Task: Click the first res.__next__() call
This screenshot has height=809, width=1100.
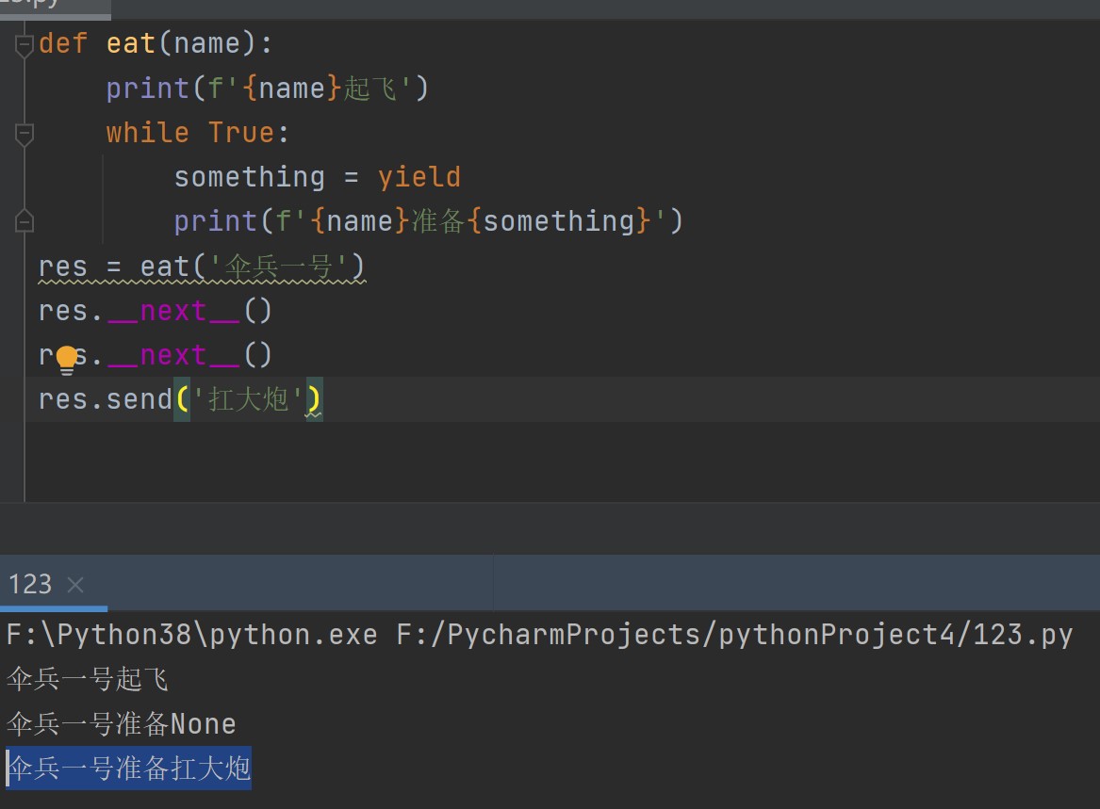Action: (x=156, y=311)
